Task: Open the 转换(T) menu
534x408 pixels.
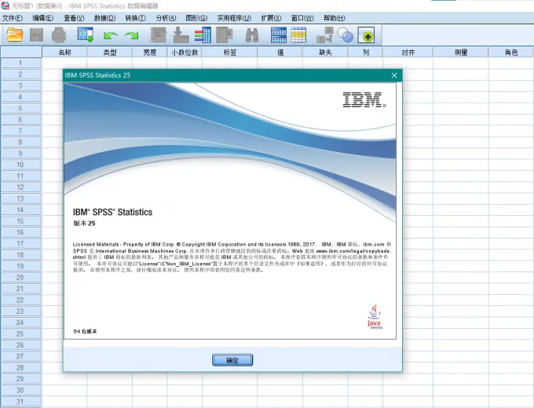Action: point(136,18)
